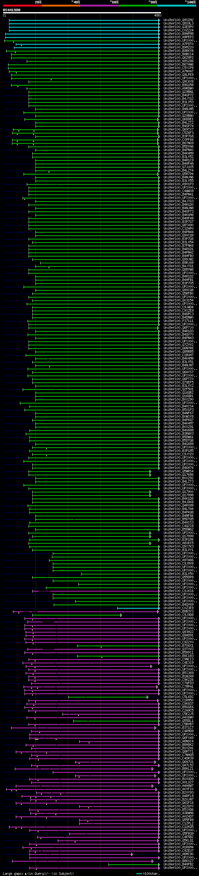Click hit label UniRef100_B3LV53
The height and width of the screenshot is (876, 199).
pyautogui.click(x=178, y=102)
